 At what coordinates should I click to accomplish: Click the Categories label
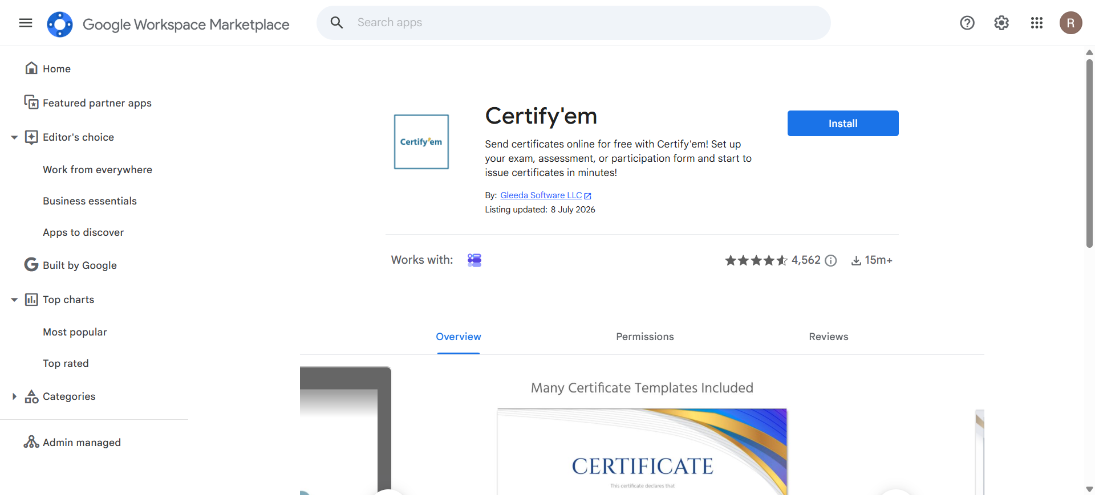pyautogui.click(x=69, y=396)
